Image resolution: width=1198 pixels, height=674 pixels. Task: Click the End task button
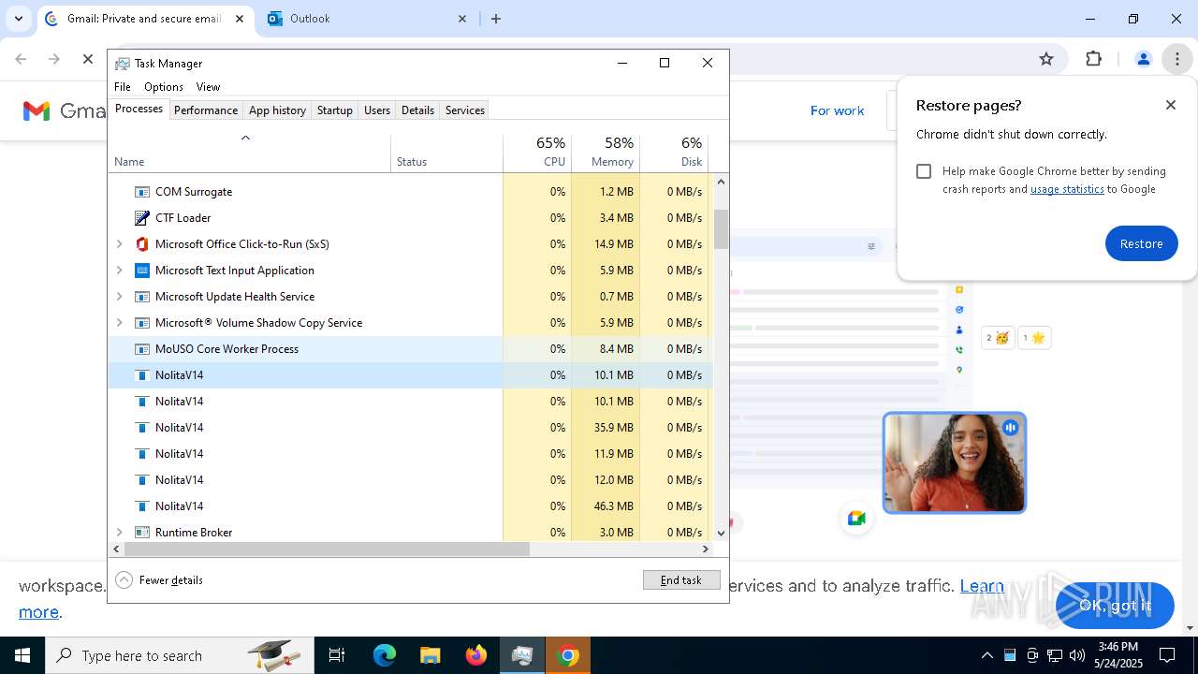[x=681, y=580]
